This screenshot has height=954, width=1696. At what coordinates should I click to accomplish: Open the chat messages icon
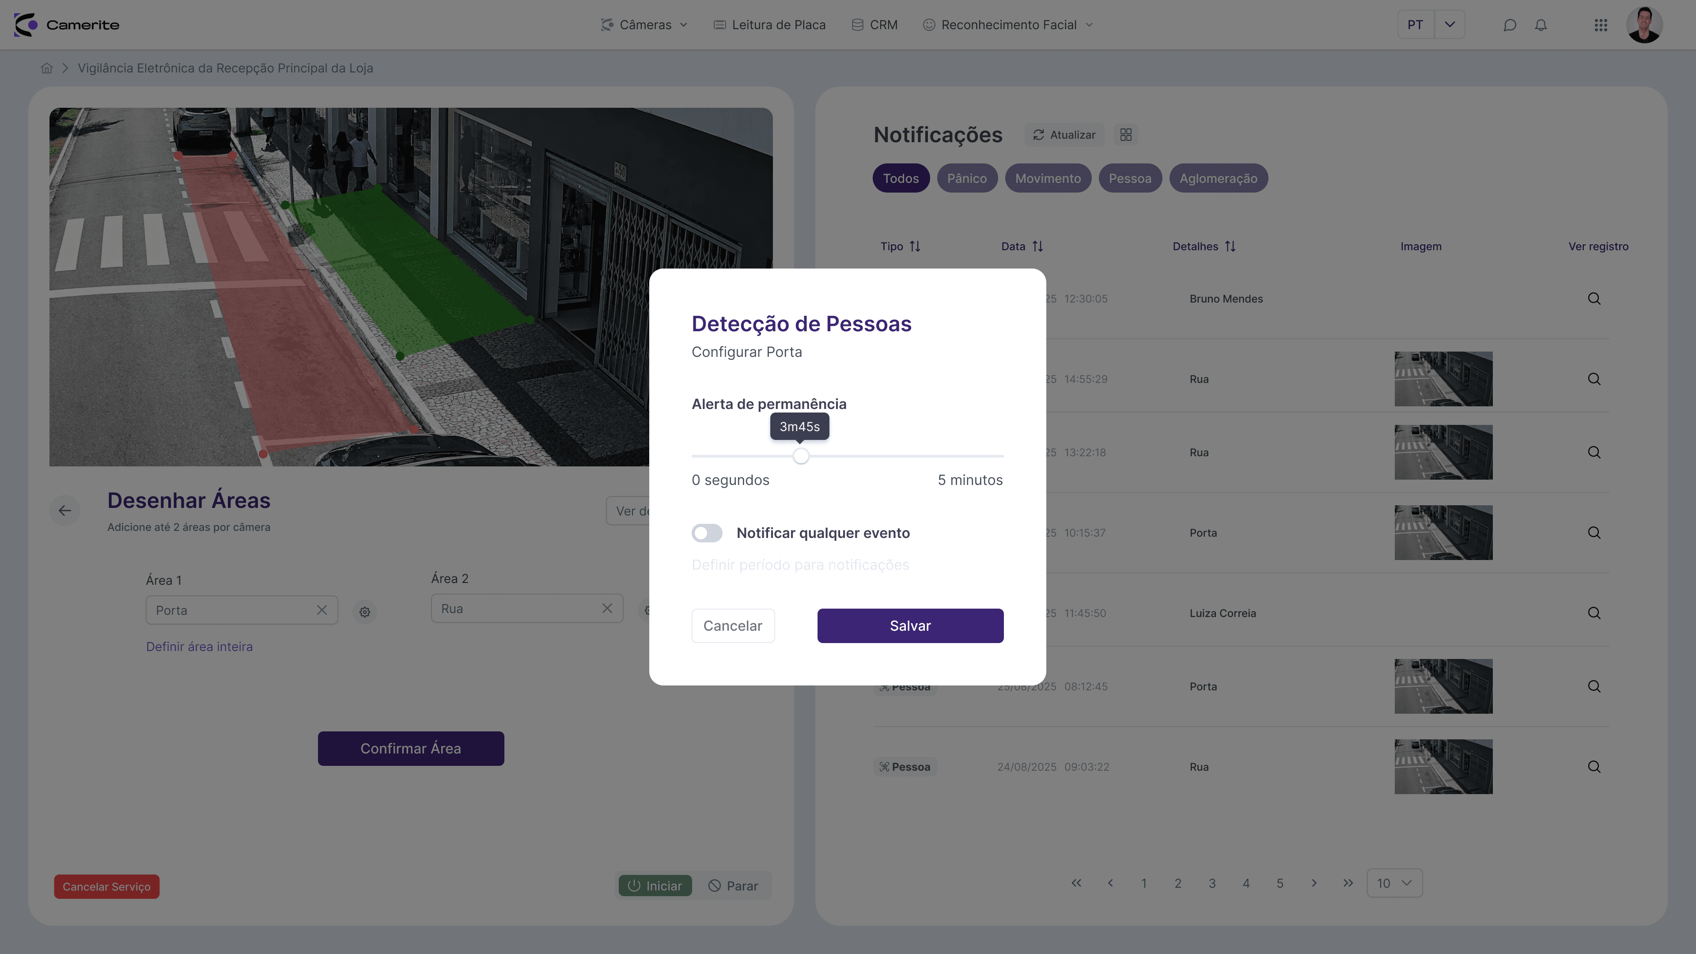point(1510,25)
